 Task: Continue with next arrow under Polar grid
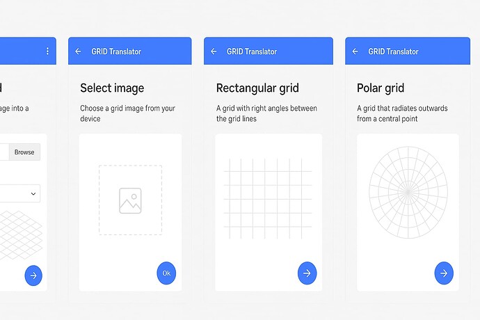coord(444,273)
